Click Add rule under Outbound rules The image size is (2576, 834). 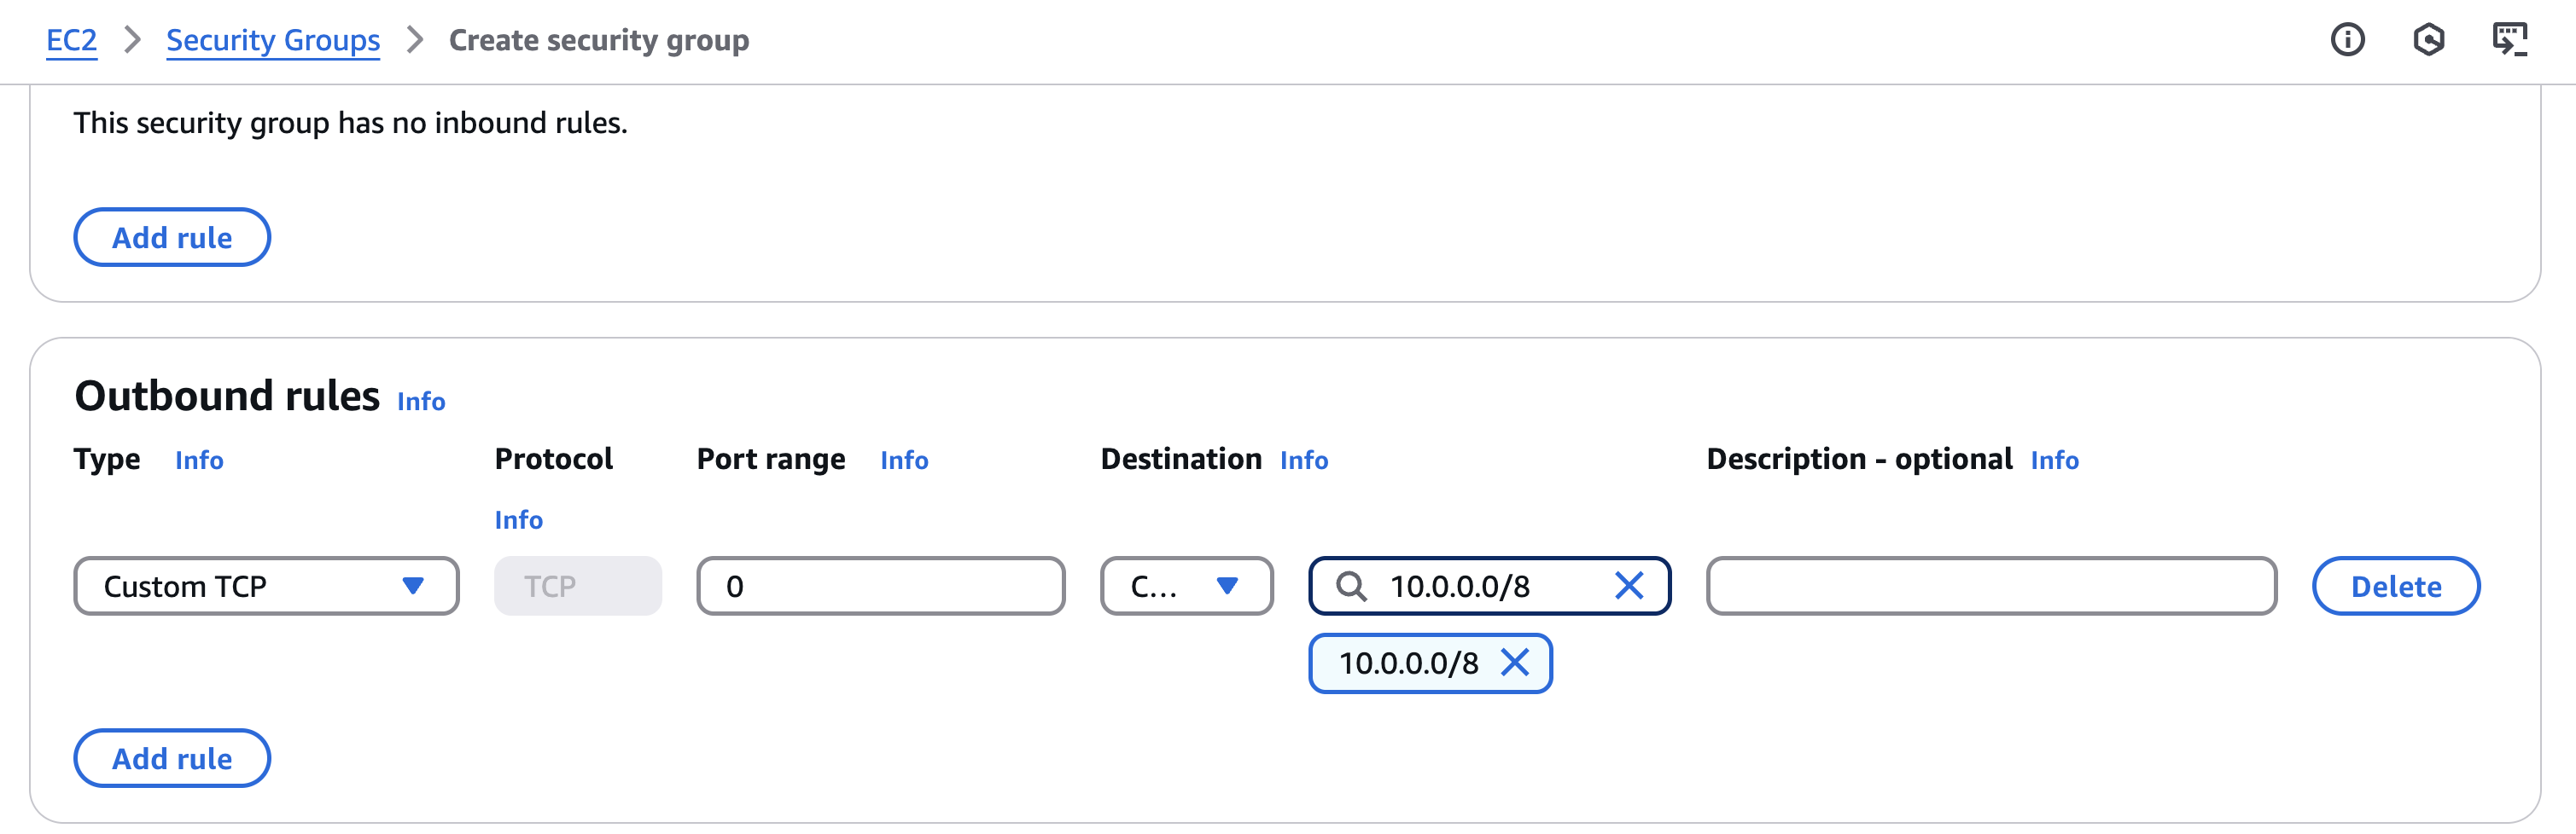(171, 758)
